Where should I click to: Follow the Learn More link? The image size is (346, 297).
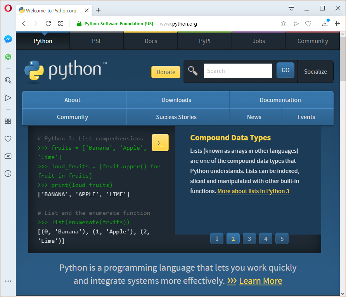[x=261, y=281]
